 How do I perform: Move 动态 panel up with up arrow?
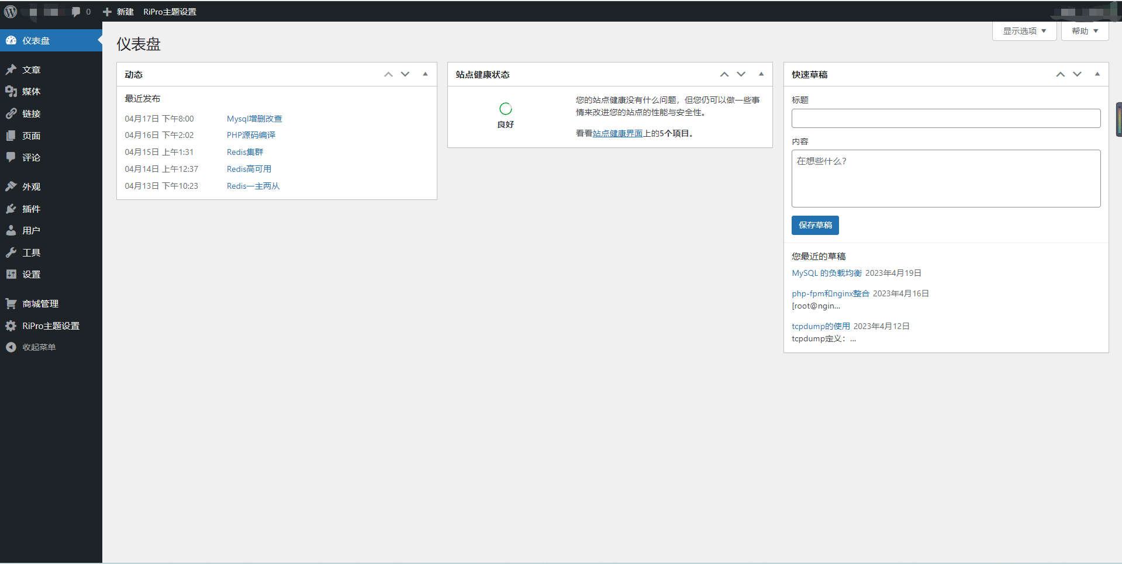tap(388, 74)
